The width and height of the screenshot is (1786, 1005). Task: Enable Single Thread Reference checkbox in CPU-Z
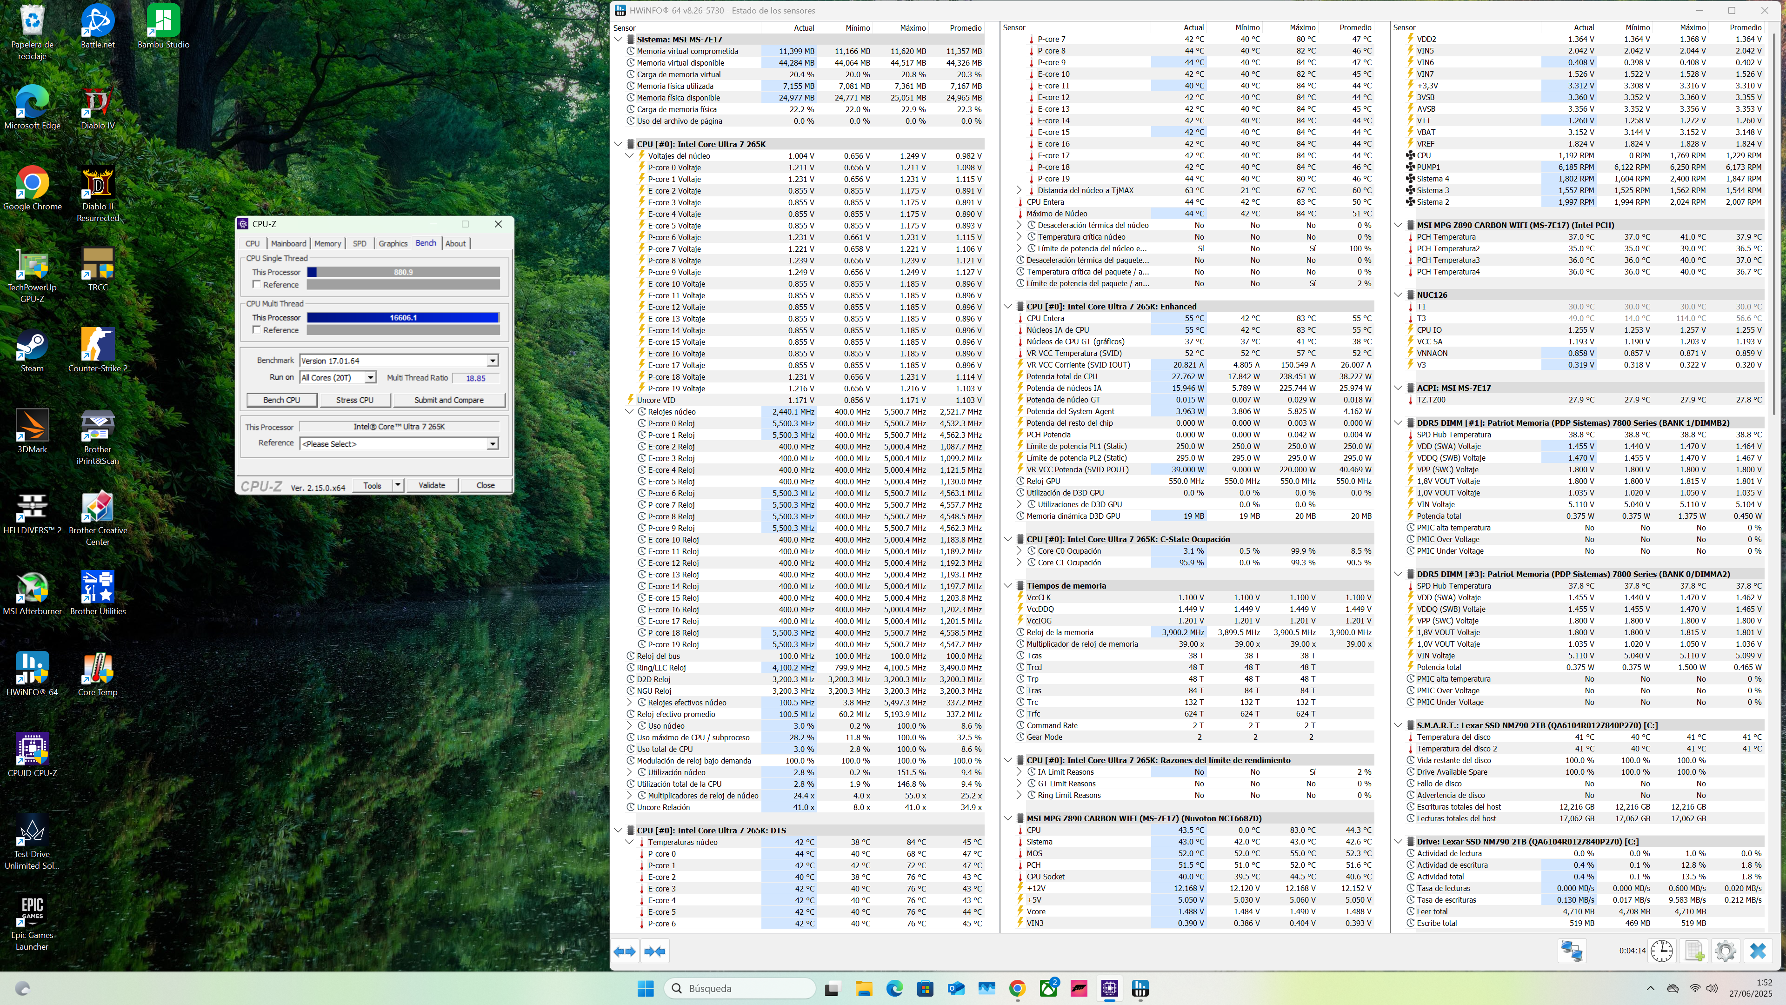(x=257, y=284)
